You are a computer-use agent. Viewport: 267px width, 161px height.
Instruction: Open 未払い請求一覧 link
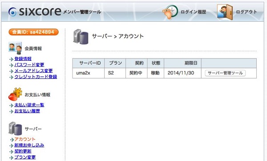tap(29, 105)
